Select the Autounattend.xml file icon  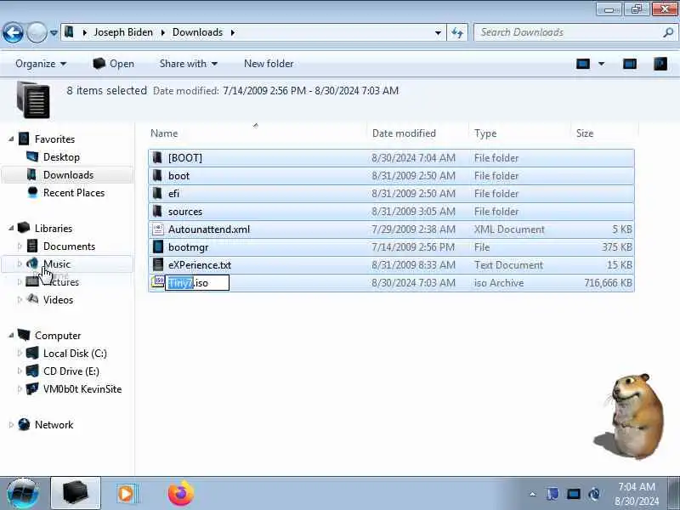[x=158, y=229]
